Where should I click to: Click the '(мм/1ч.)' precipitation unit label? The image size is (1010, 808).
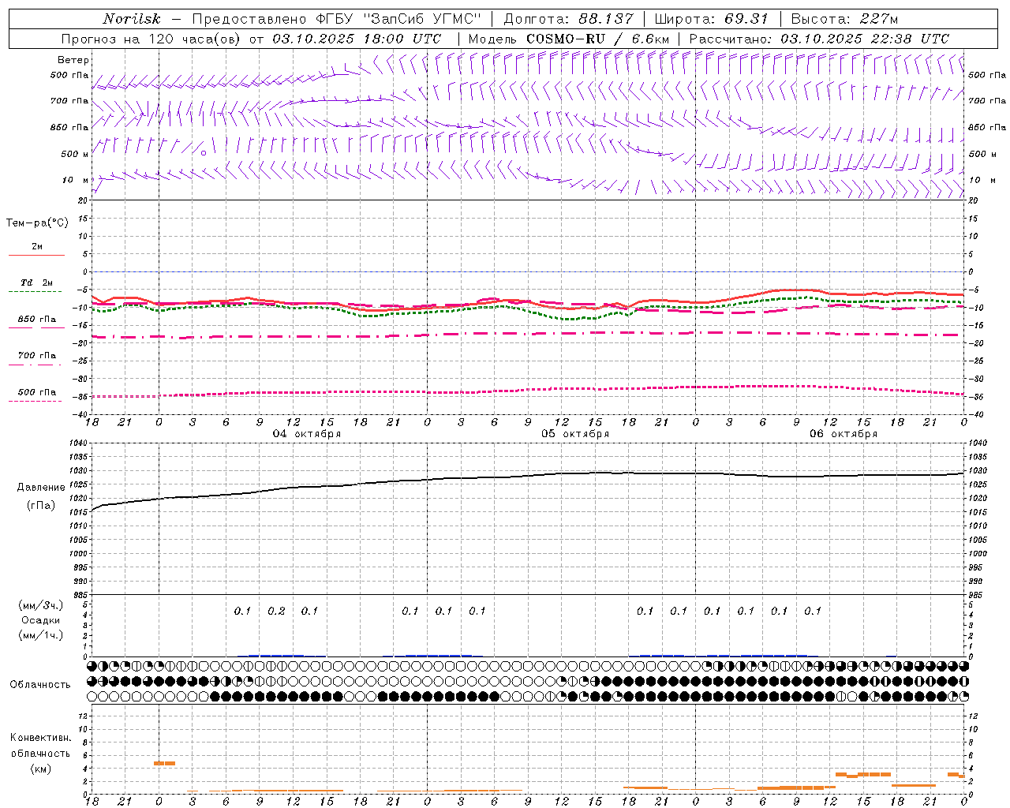pyautogui.click(x=41, y=635)
